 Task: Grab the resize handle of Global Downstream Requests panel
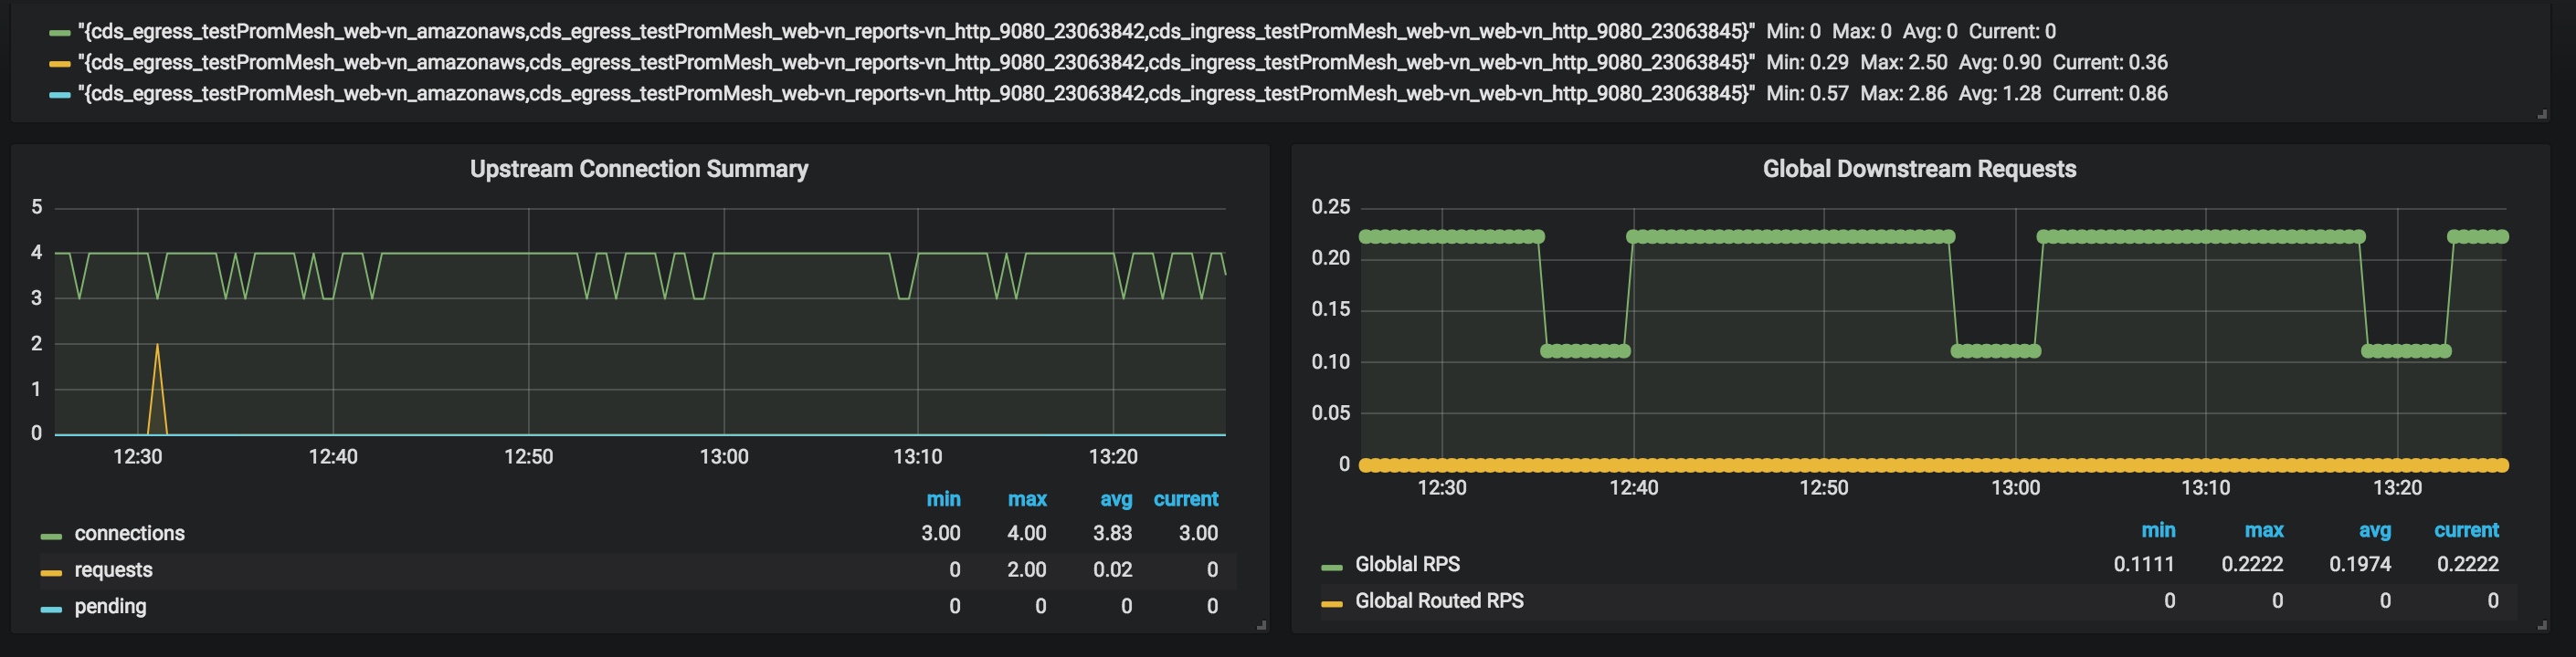(2542, 625)
